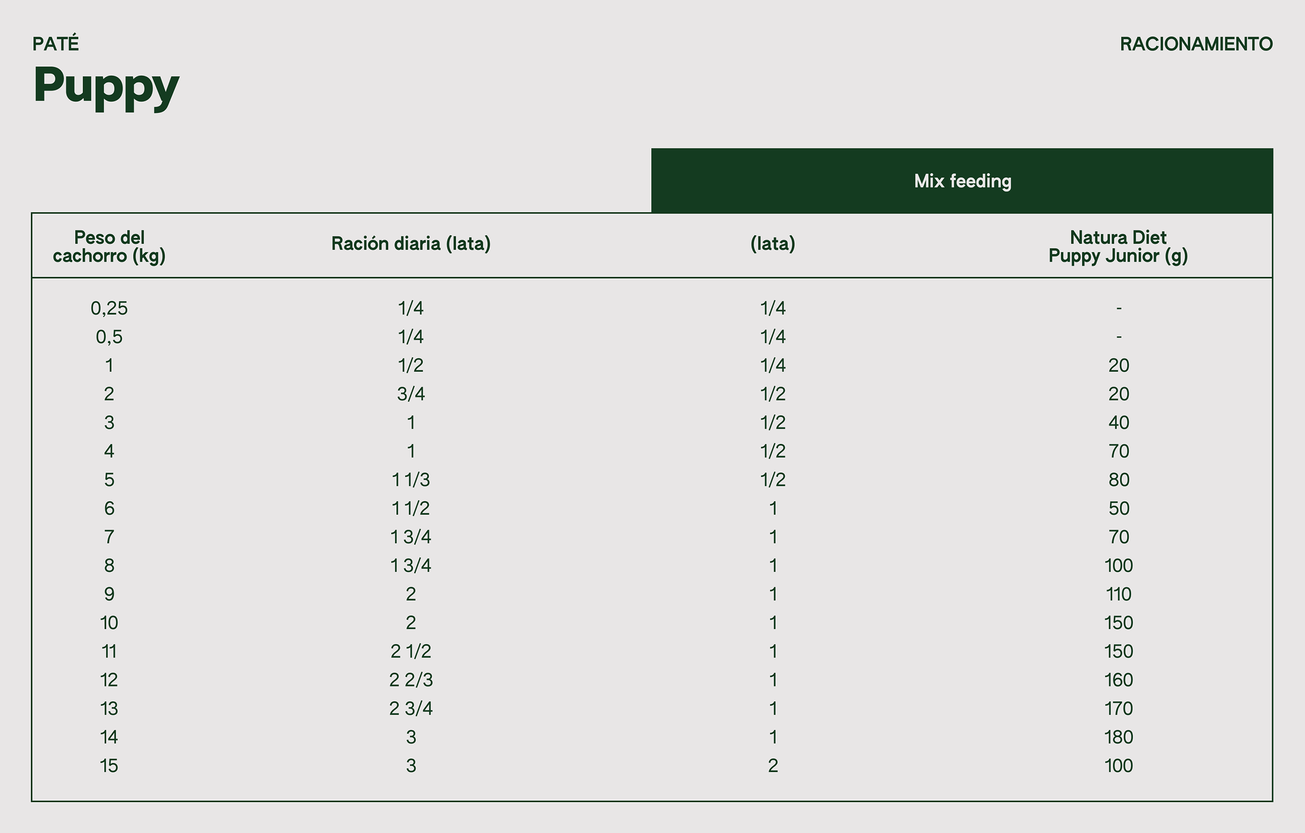Click the RACIONAMIENTO label
Image resolution: width=1305 pixels, height=833 pixels.
[x=1196, y=44]
